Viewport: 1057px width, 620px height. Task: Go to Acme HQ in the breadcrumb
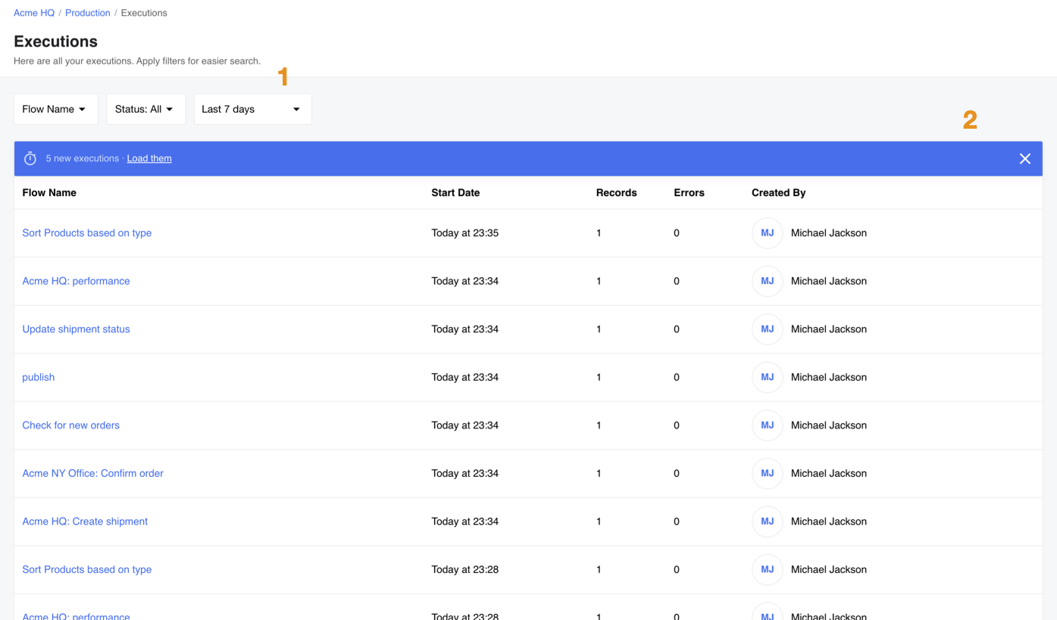[x=34, y=13]
